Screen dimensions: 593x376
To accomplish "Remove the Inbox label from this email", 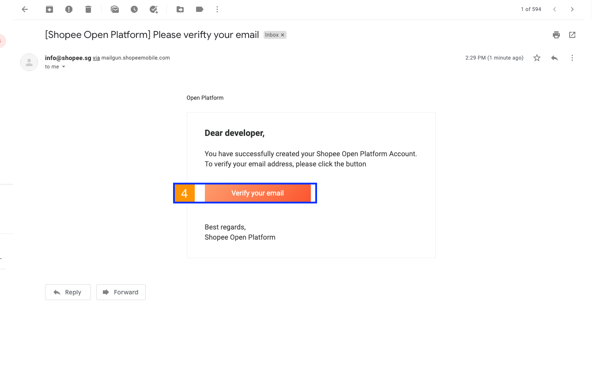I will (283, 35).
